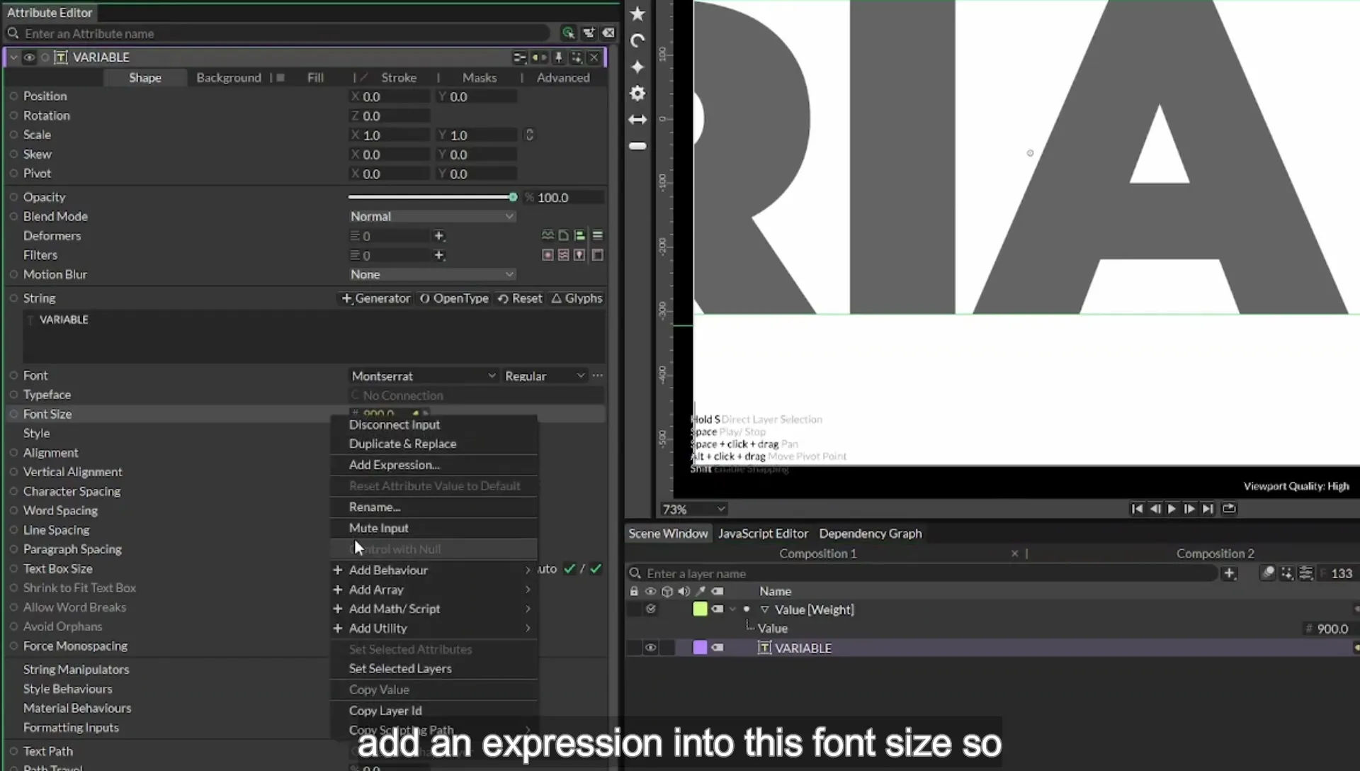Click the double-headed horizontal arrow icon
Viewport: 1360px width, 771px height.
click(x=637, y=120)
